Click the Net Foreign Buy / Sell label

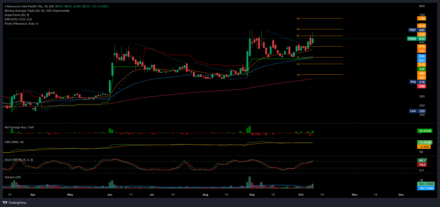click(19, 127)
